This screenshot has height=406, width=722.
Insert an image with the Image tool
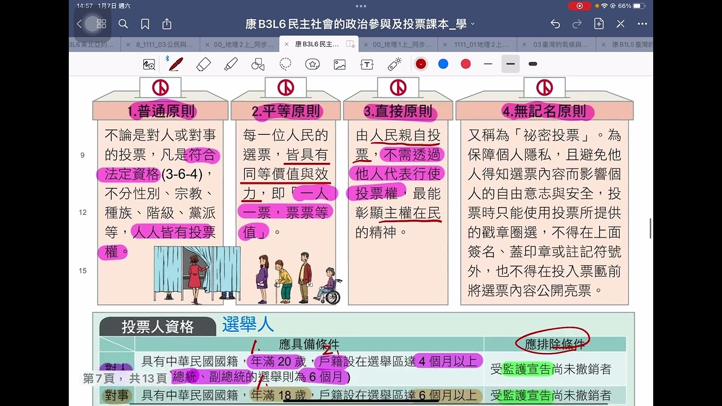pyautogui.click(x=340, y=64)
